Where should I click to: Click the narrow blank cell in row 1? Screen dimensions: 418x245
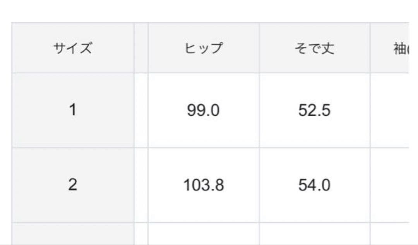(x=141, y=110)
